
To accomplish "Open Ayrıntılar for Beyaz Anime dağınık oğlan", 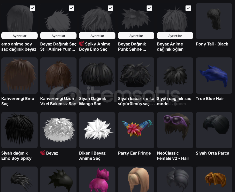I will [175, 36].
